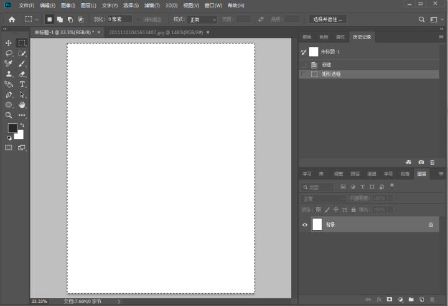Select the Paint Bucket tool

[x=9, y=85]
